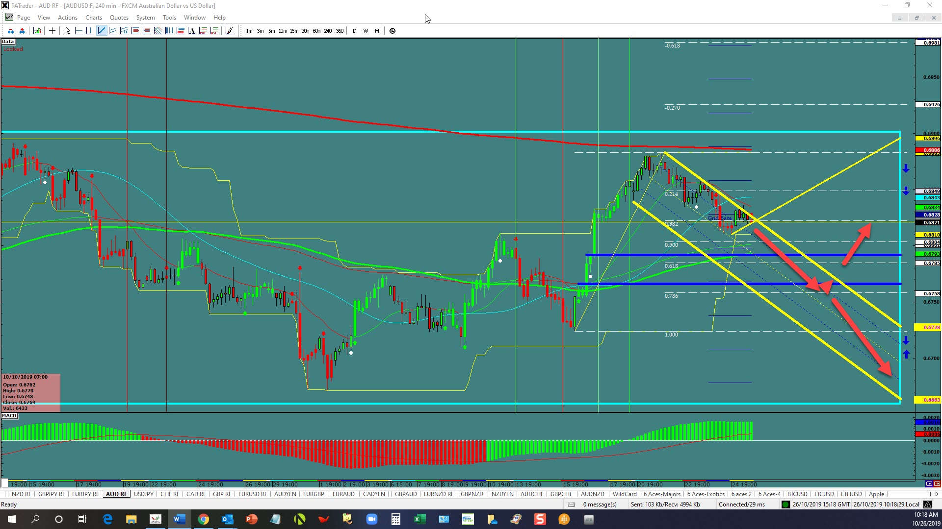Image resolution: width=942 pixels, height=529 pixels.
Task: Open the Quotes menu
Action: coord(119,18)
